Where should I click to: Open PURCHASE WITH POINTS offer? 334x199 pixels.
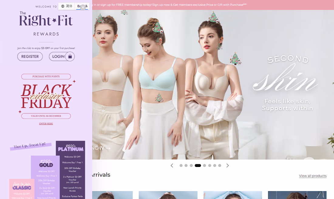[x=46, y=77]
